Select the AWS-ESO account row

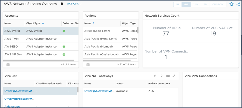tap(39, 47)
